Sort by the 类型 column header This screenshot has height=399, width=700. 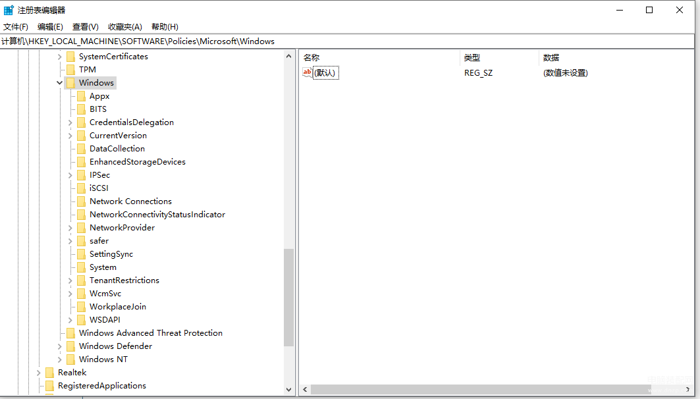499,57
